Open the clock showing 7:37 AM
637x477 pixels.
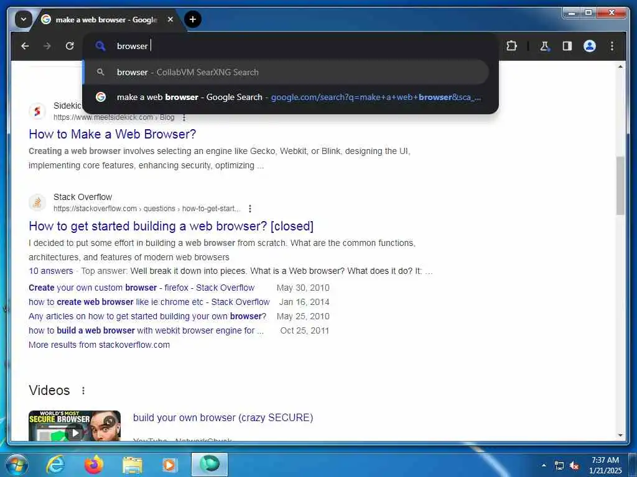[605, 465]
